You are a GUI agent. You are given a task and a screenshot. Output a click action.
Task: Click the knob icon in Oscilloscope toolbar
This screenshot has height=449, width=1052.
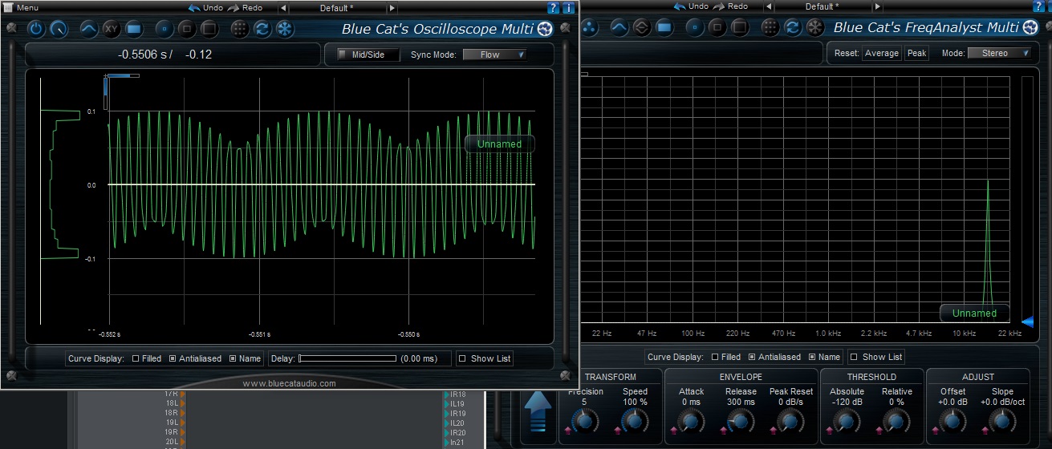click(59, 29)
